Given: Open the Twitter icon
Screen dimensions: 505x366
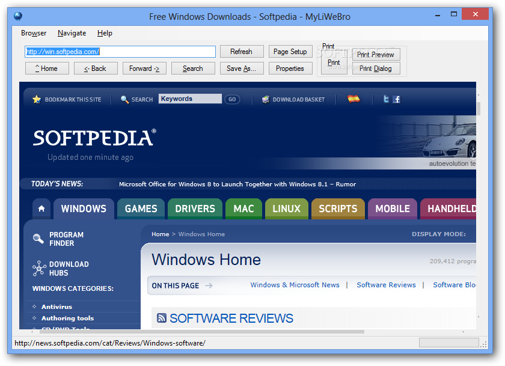Looking at the screenshot, I should (386, 99).
